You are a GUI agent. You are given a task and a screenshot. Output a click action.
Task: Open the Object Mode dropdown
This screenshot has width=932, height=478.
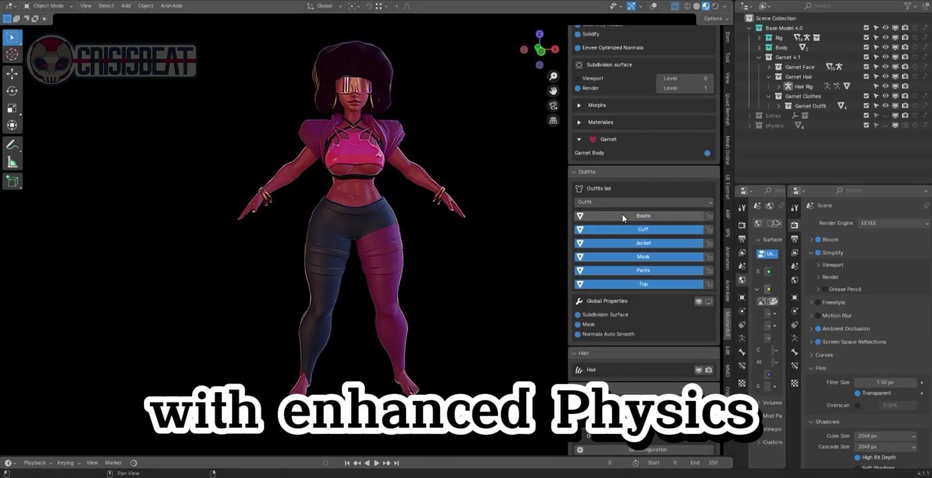click(48, 6)
